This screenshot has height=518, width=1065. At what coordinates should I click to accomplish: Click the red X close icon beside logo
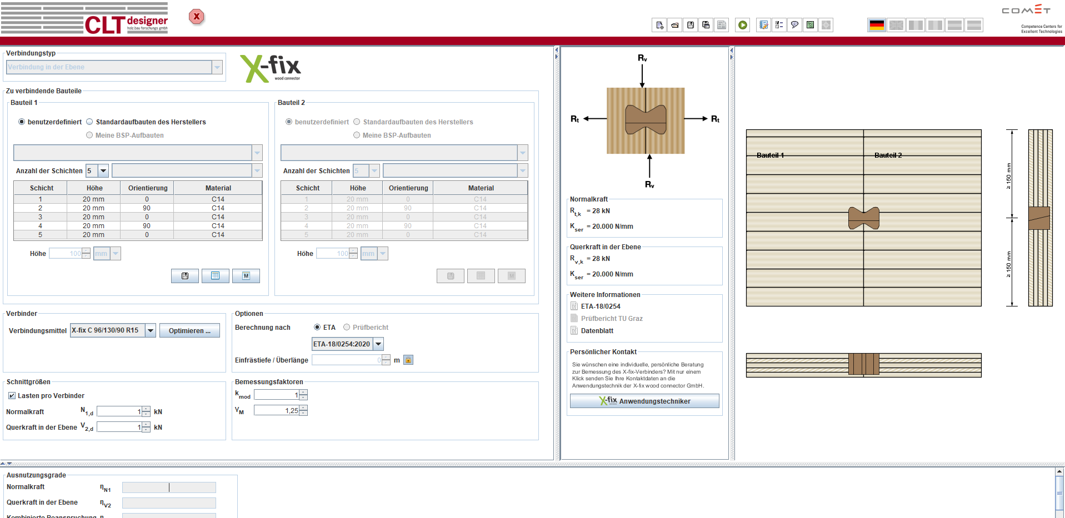pos(197,17)
